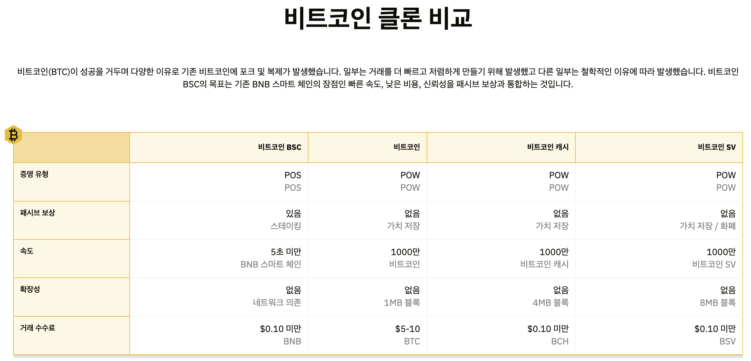
Task: Click the intro paragraph about 비트코인(BTC)
Action: 378,78
